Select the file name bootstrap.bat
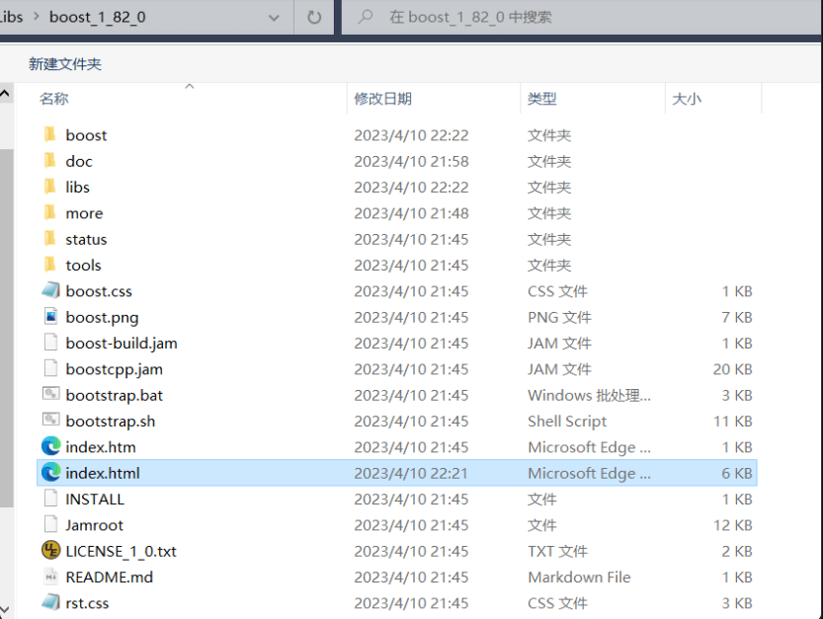The height and width of the screenshot is (619, 823). (114, 395)
